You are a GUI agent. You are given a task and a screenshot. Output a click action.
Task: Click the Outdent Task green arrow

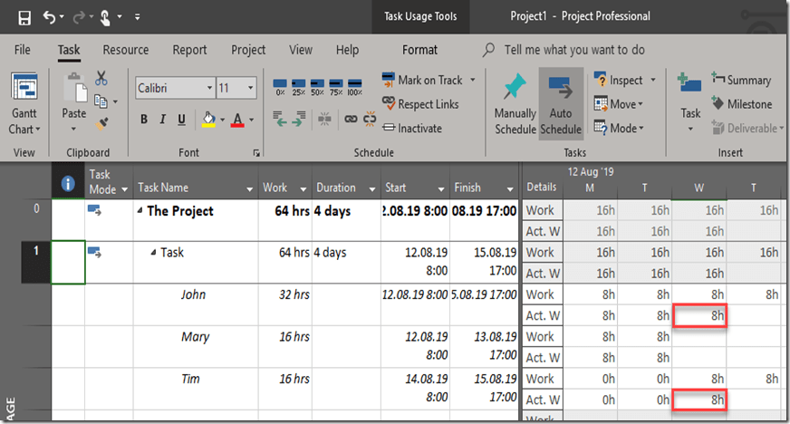coord(282,119)
